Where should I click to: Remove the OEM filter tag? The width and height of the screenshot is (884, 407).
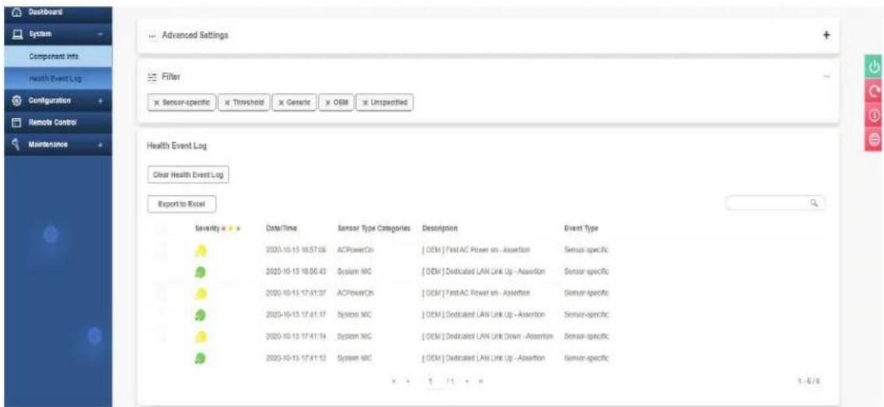coord(327,103)
